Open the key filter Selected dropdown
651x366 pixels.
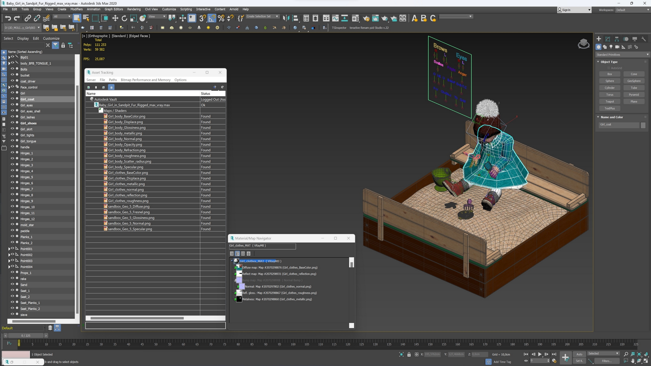click(604, 353)
